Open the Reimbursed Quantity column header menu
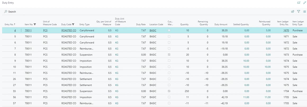Viewport: 307px width, 107px height. (264, 23)
